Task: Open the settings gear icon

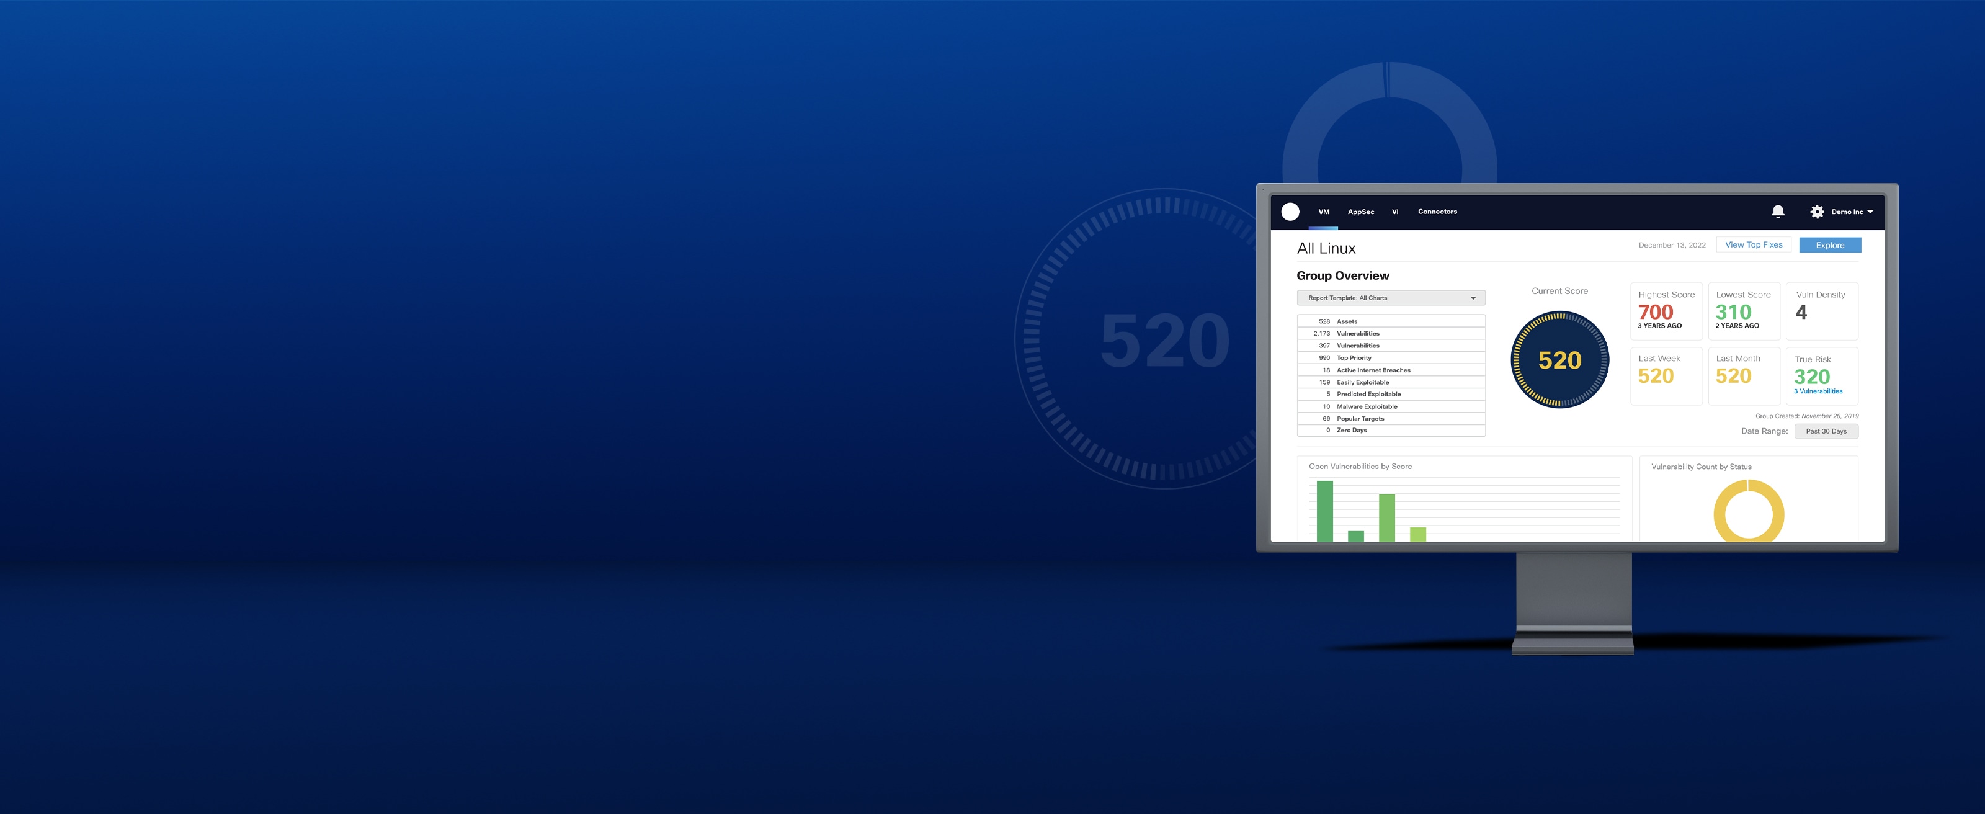Action: click(1814, 212)
